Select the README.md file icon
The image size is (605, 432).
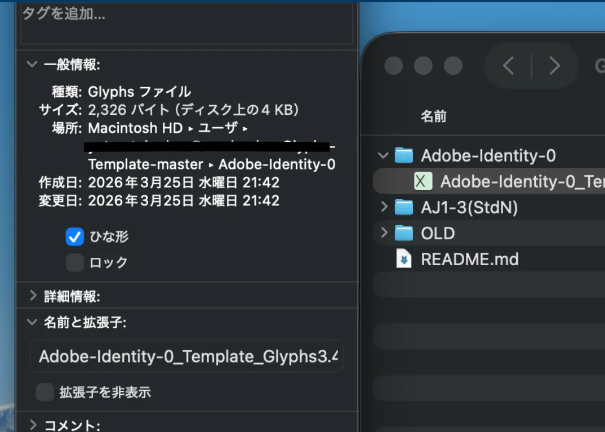[404, 259]
